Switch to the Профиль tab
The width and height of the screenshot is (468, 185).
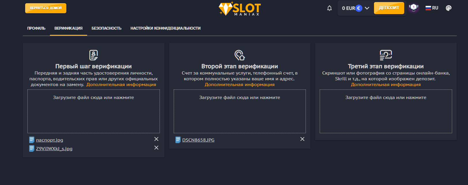click(36, 28)
